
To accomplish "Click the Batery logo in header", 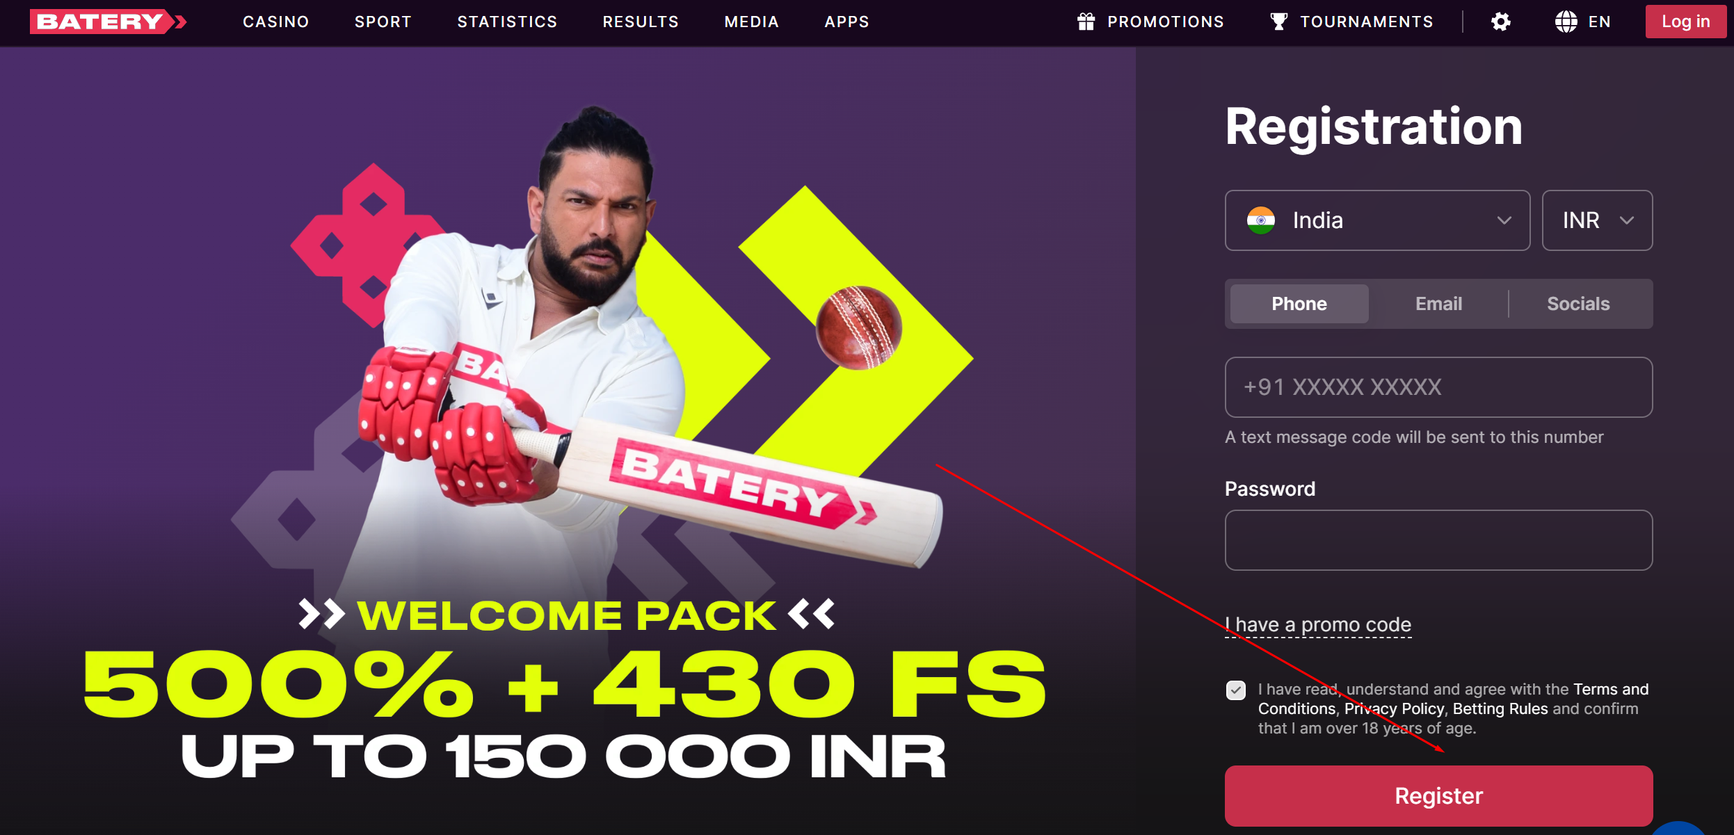I will point(109,22).
